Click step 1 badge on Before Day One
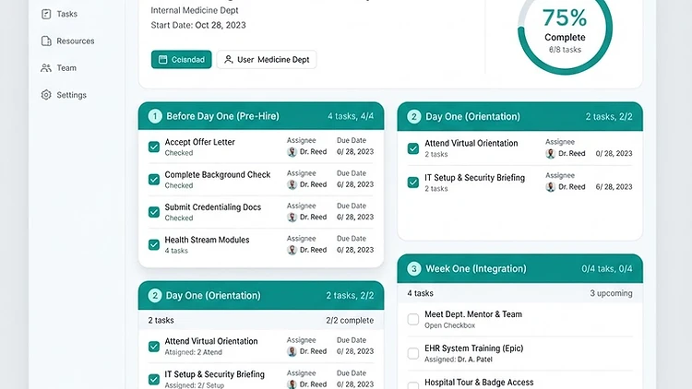 pyautogui.click(x=155, y=116)
